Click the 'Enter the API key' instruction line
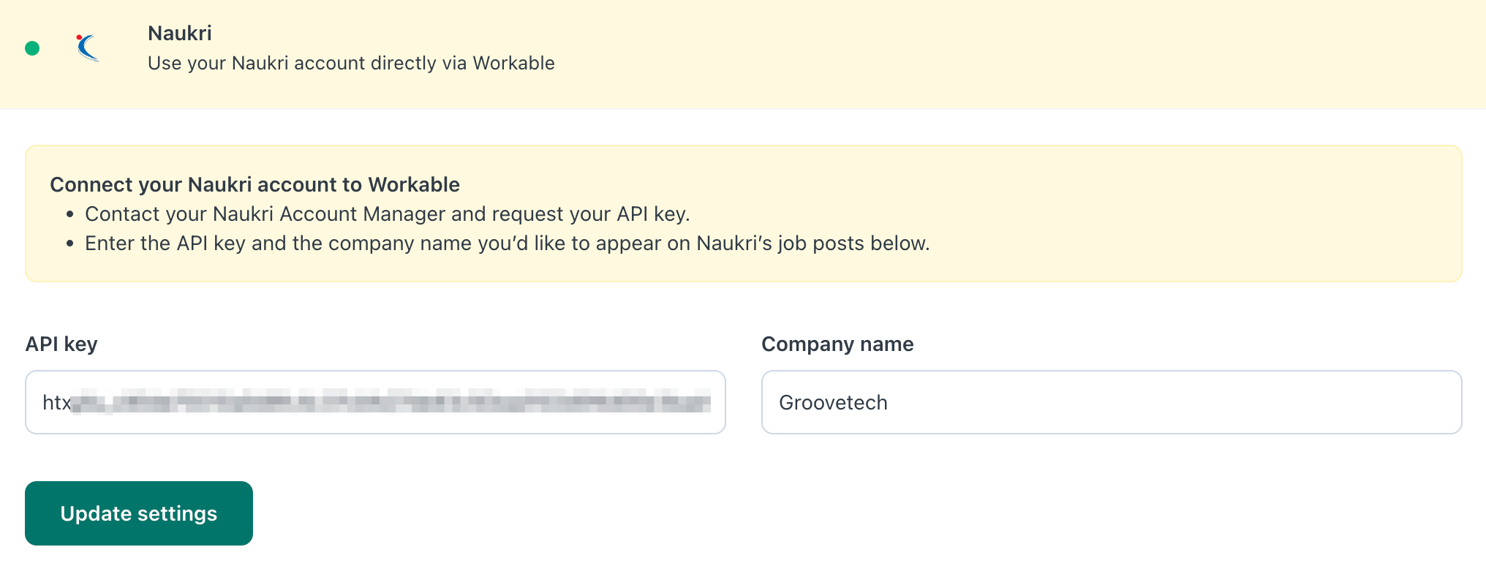Image resolution: width=1486 pixels, height=566 pixels. pyautogui.click(x=508, y=243)
